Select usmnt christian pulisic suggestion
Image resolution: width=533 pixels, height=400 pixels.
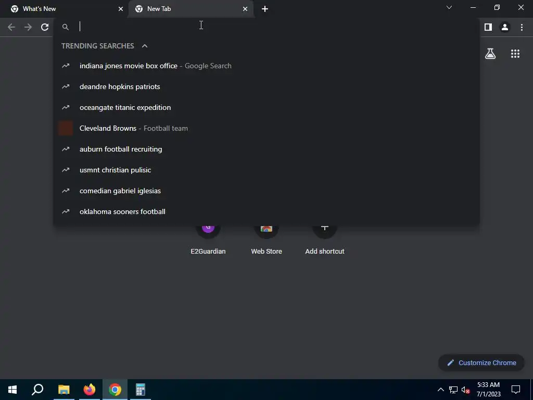266,170
